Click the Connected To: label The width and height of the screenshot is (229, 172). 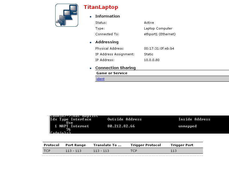[x=107, y=34]
